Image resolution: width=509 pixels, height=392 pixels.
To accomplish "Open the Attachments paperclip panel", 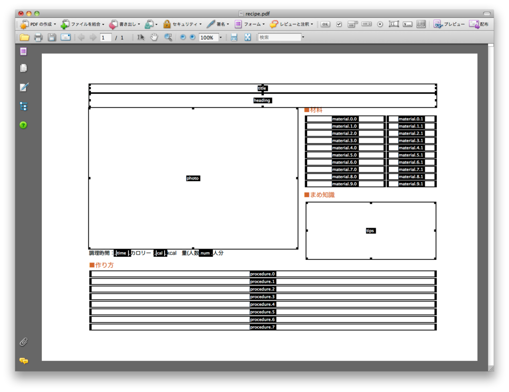I will coord(24,342).
